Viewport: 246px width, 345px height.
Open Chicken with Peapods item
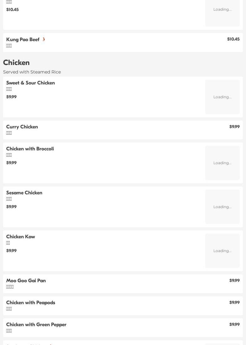[x=123, y=306]
